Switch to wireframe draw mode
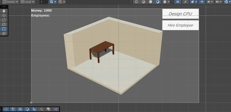Screen dimensions: 231x112 (x=137, y=2)
